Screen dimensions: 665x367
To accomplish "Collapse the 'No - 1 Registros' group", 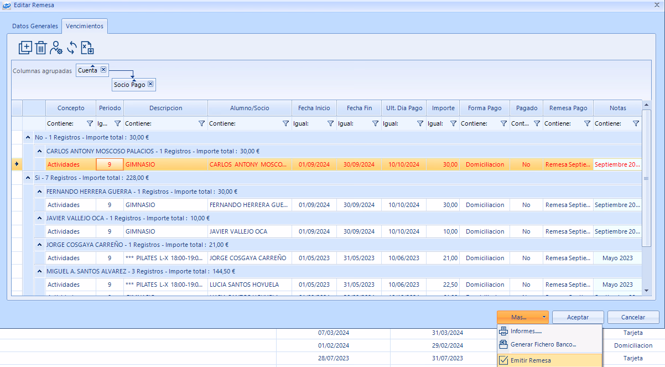I will (28, 137).
